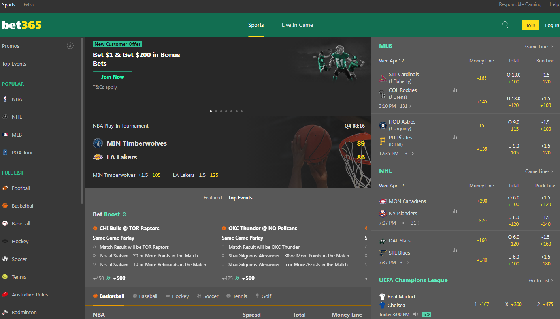Expand 131 markets for Astros game
The image size is (560, 319).
(x=408, y=154)
